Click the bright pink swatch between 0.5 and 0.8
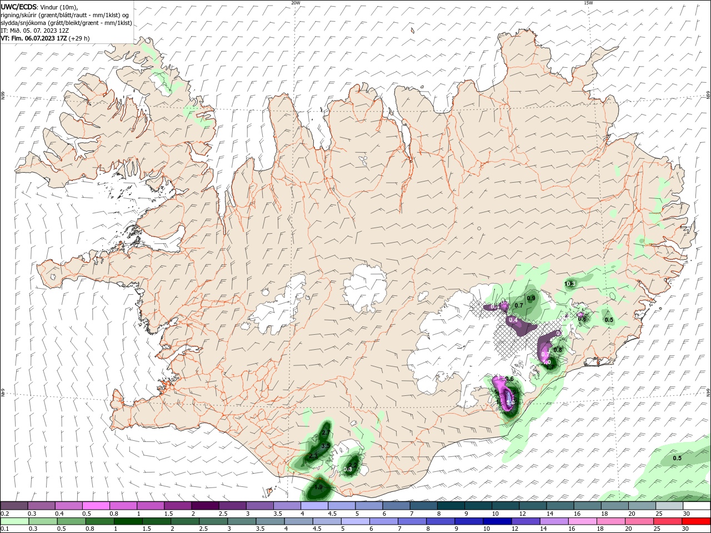The image size is (711, 533). click(96, 506)
